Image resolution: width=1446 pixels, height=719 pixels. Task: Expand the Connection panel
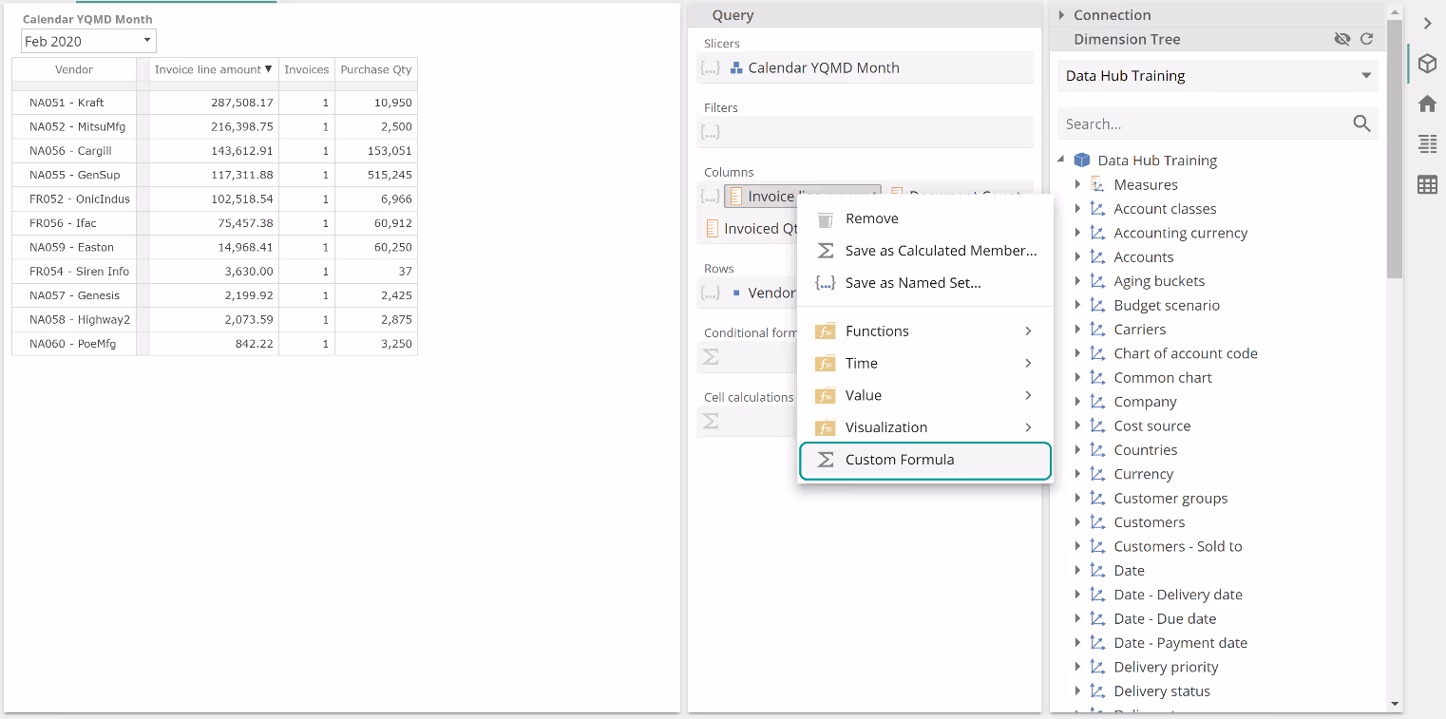pos(1062,15)
